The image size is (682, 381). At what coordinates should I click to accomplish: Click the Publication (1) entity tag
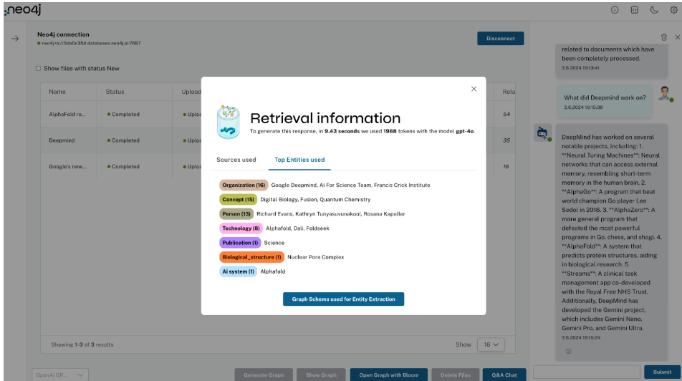(240, 243)
